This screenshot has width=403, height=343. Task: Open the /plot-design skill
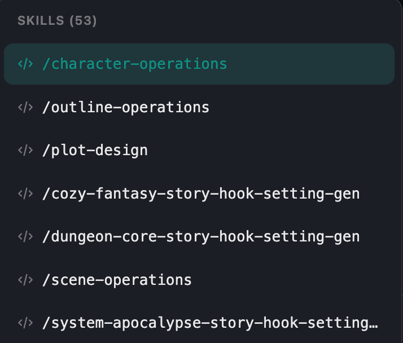coord(95,151)
